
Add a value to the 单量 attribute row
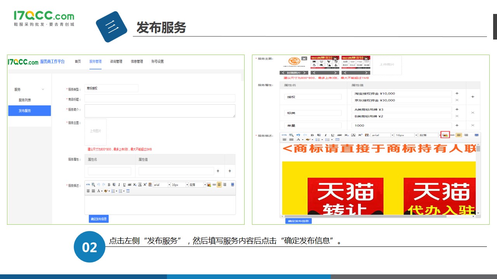pos(457,125)
